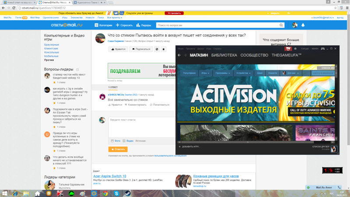Open the Acer Aspire Switch 10 ad link
Image resolution: width=350 pixels, height=197 pixels.
(x=110, y=176)
